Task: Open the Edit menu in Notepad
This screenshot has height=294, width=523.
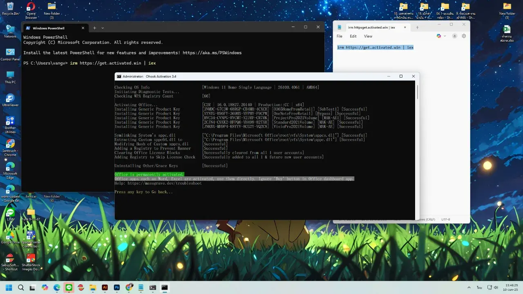Action: coord(353,36)
